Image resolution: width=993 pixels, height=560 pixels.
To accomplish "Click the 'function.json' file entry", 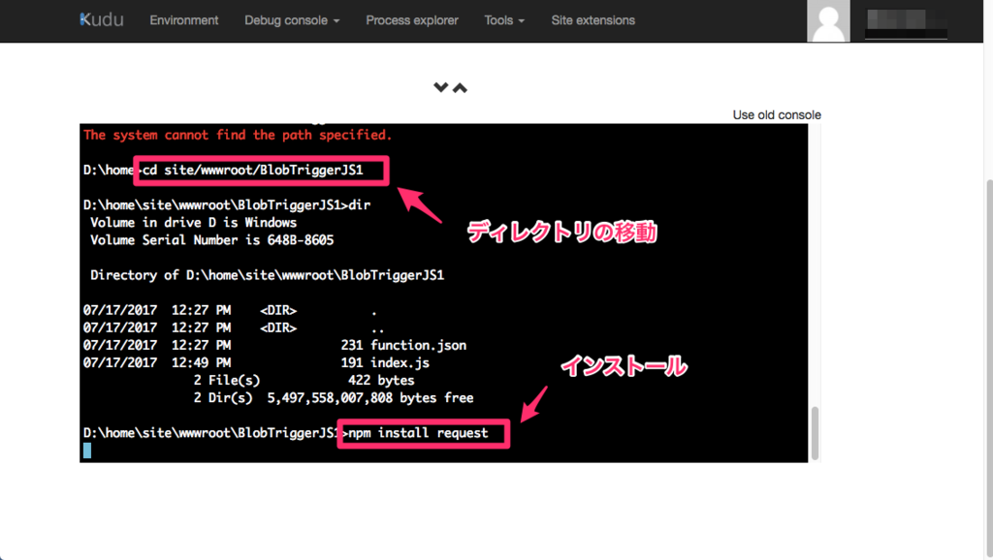I will click(x=418, y=346).
